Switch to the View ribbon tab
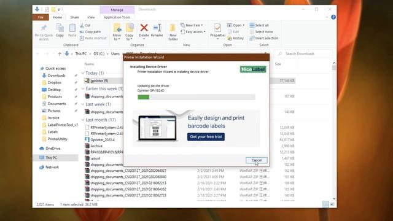Viewport: 393px width, 221px height. coord(91,17)
